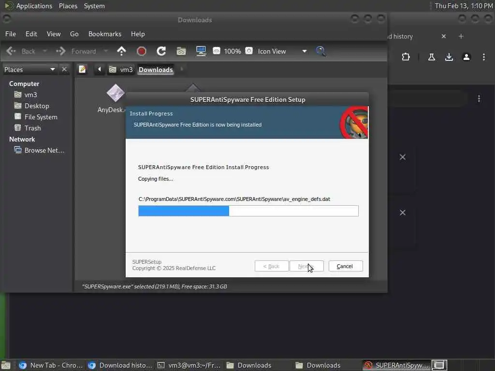Click Chrome page three-dot options icon
Image resolution: width=495 pixels, height=371 pixels.
pos(479,99)
